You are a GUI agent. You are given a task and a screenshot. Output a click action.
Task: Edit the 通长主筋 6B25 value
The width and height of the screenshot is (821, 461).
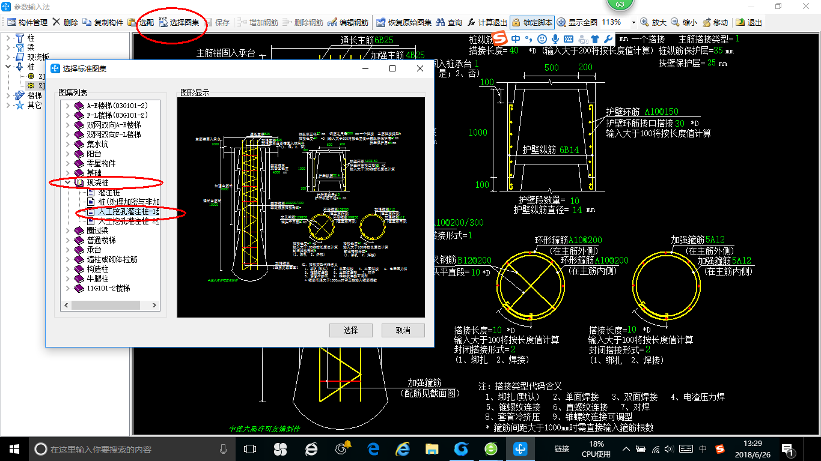383,41
